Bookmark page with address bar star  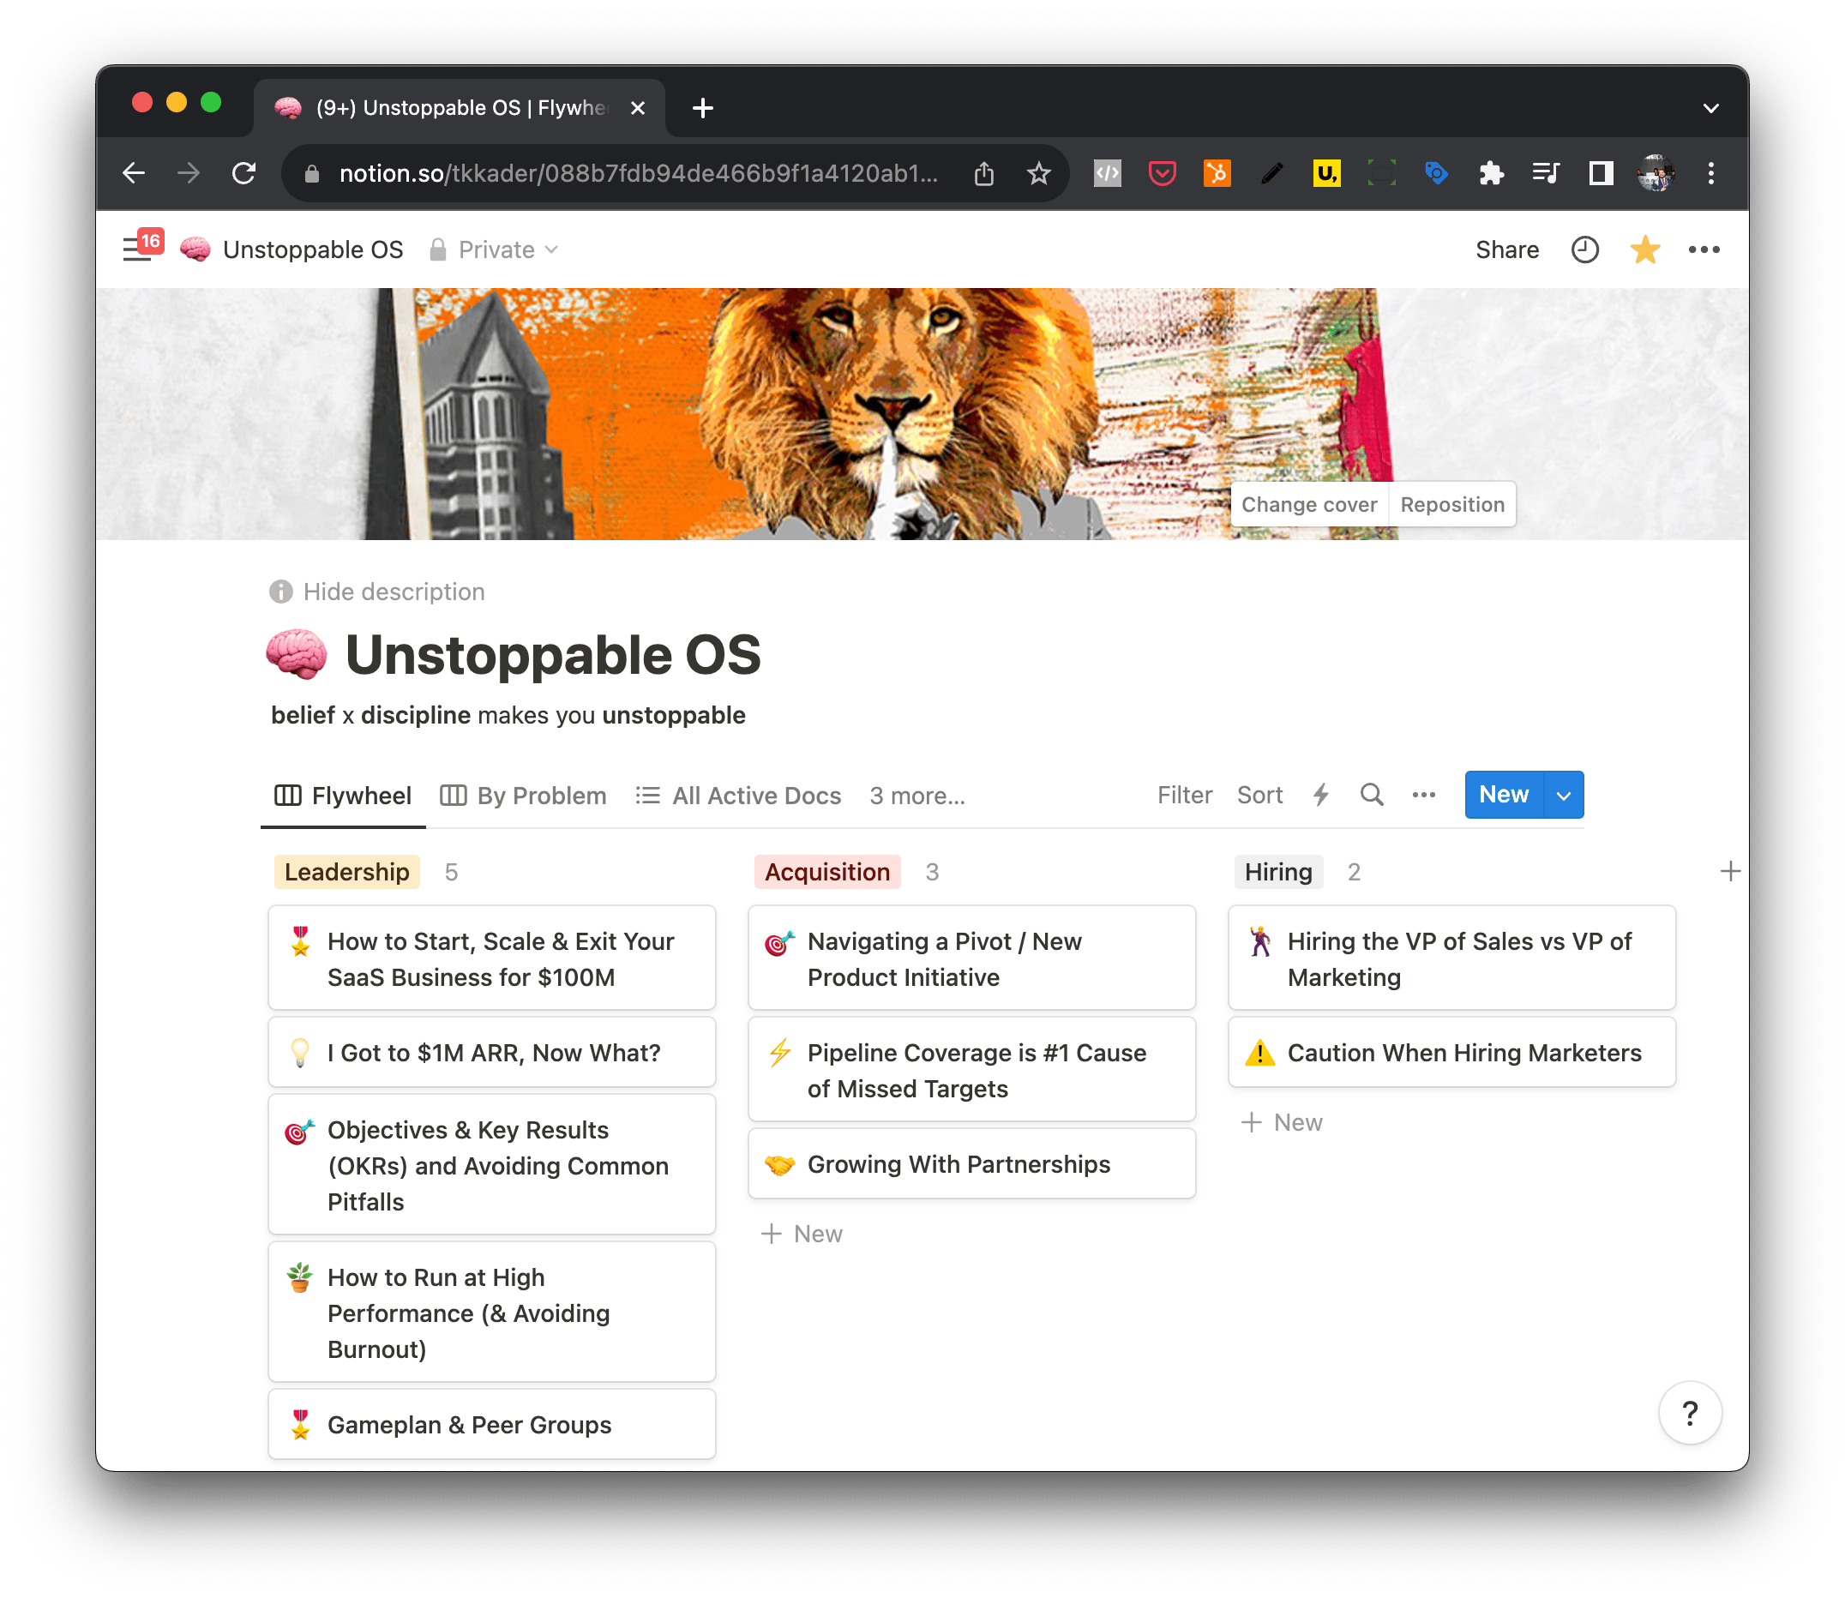1038,173
